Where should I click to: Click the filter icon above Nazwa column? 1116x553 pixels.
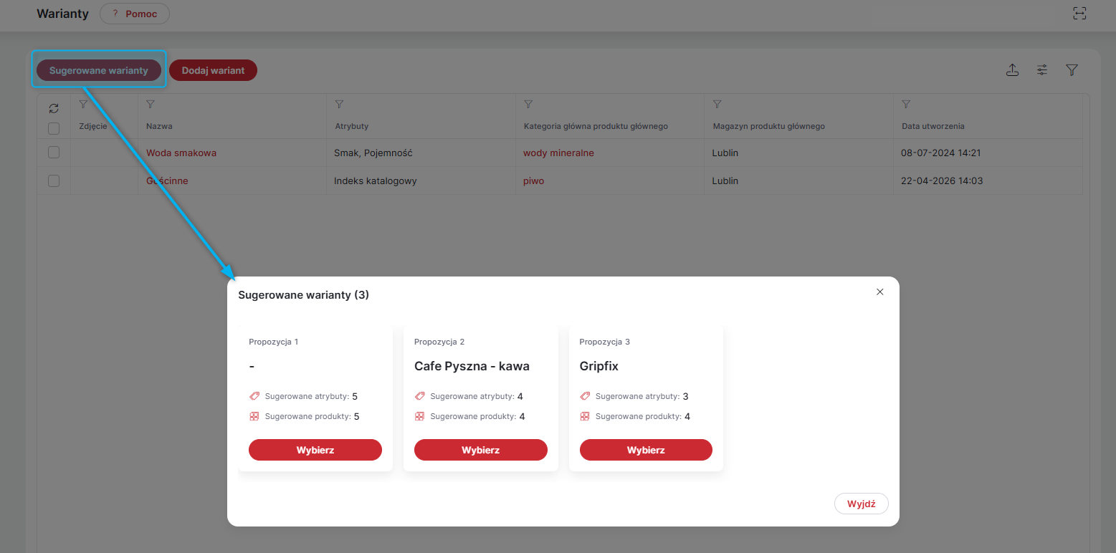[151, 105]
